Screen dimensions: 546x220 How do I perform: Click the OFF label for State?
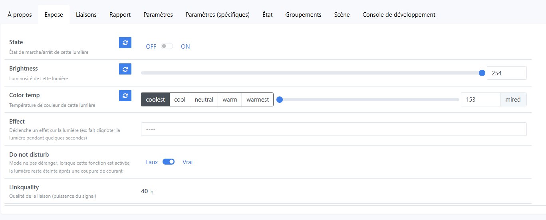151,47
